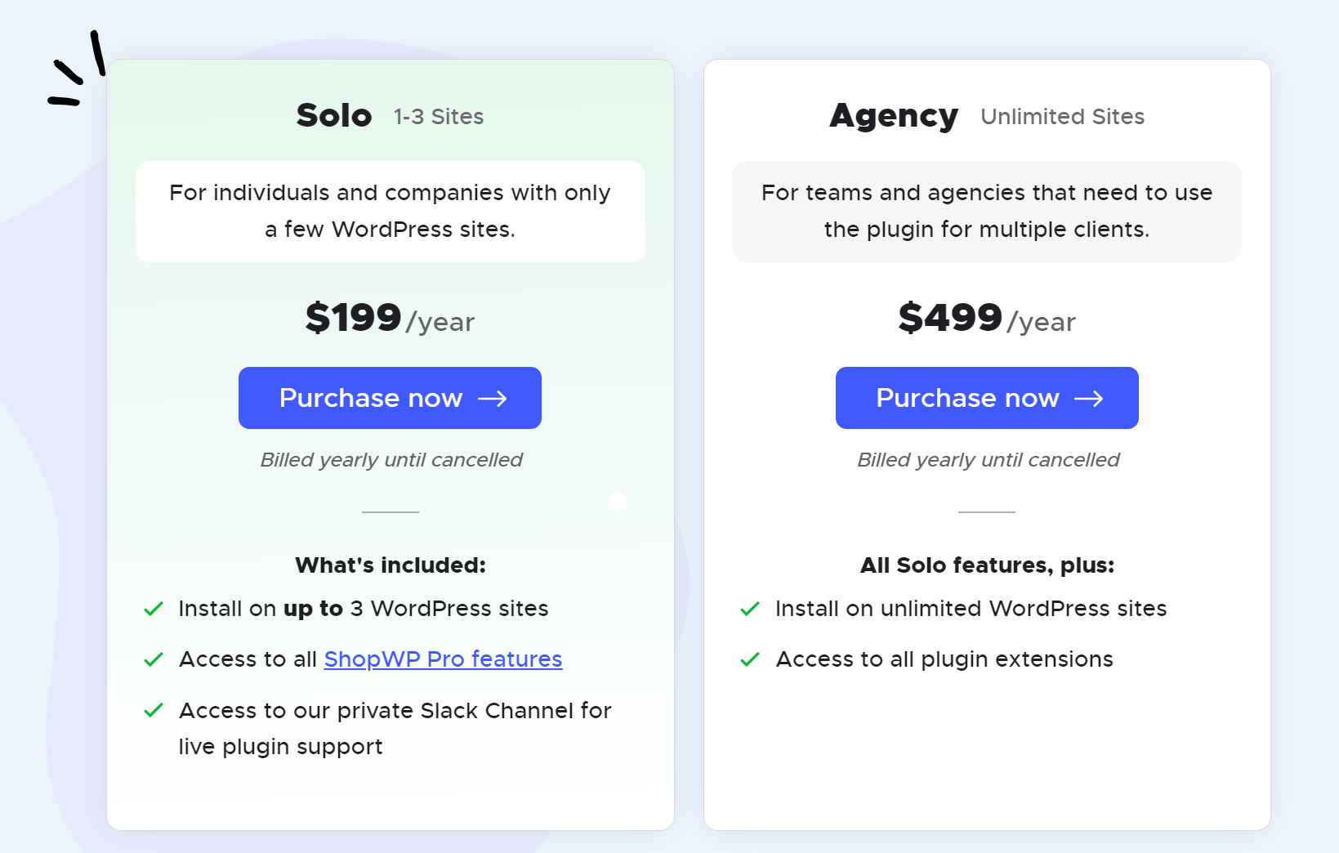Click the Solo plan heading
This screenshot has height=853, width=1339.
334,116
